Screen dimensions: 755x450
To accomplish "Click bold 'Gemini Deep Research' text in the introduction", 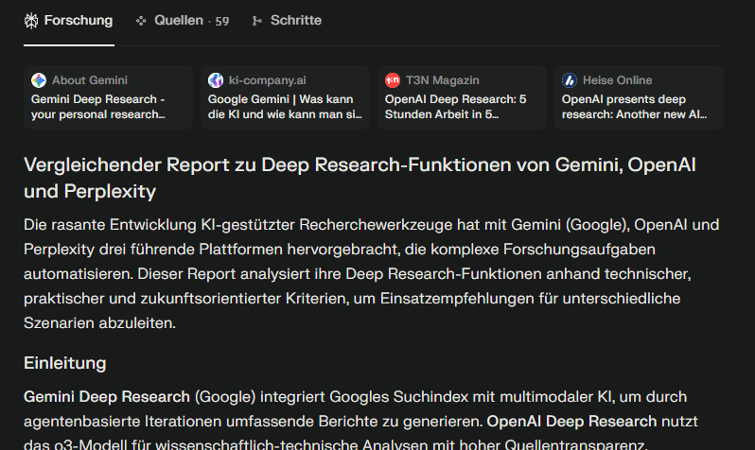I will 107,396.
